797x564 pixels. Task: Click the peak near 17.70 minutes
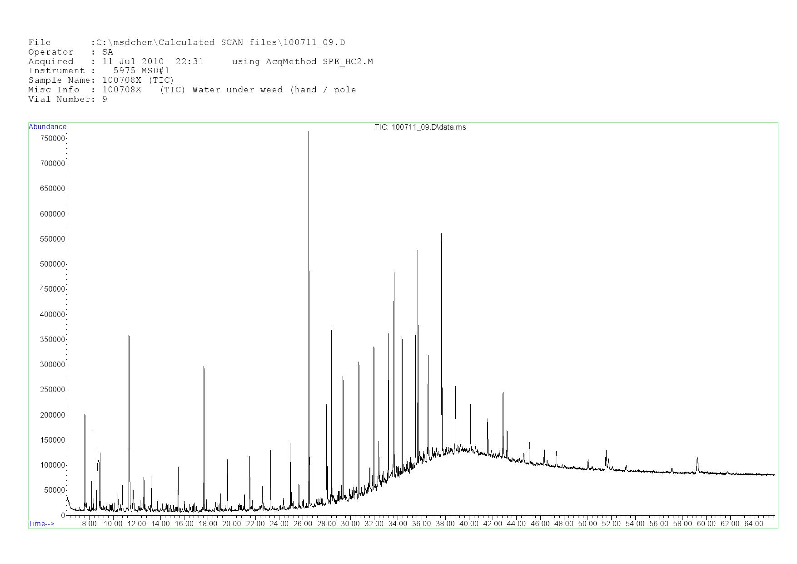(204, 368)
